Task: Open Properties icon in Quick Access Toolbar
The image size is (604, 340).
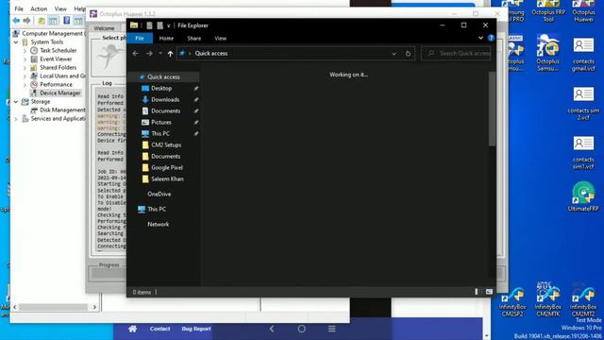Action: point(149,25)
